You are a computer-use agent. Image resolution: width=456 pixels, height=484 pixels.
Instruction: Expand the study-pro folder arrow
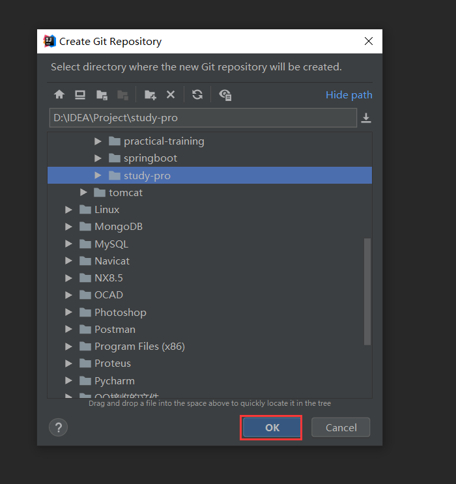point(98,176)
